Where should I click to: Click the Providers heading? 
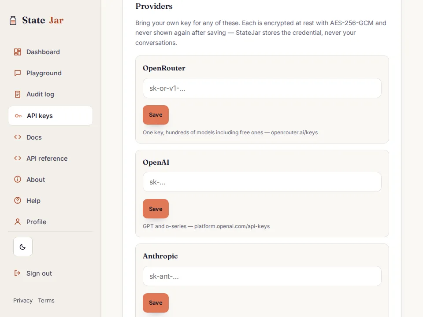(154, 6)
